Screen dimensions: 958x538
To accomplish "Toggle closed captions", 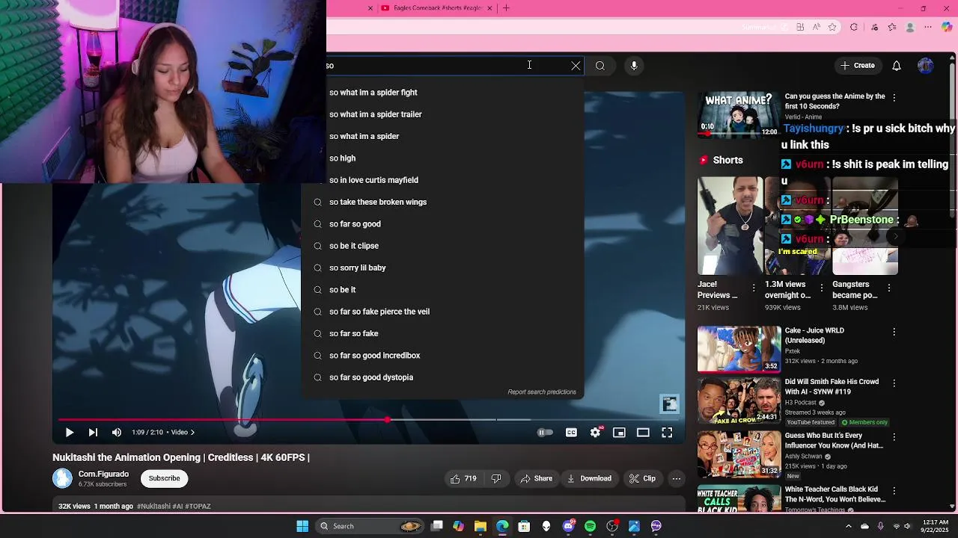I will click(571, 432).
